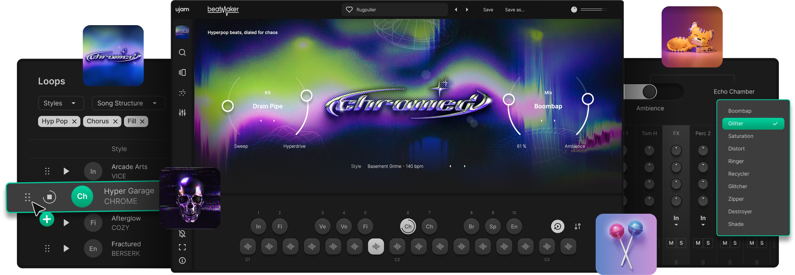Expand the Styles dropdown filter

(61, 103)
